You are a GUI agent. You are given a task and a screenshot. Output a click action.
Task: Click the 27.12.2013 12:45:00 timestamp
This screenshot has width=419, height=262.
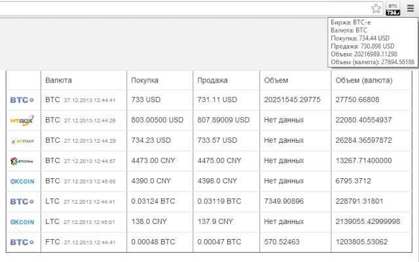90,181
